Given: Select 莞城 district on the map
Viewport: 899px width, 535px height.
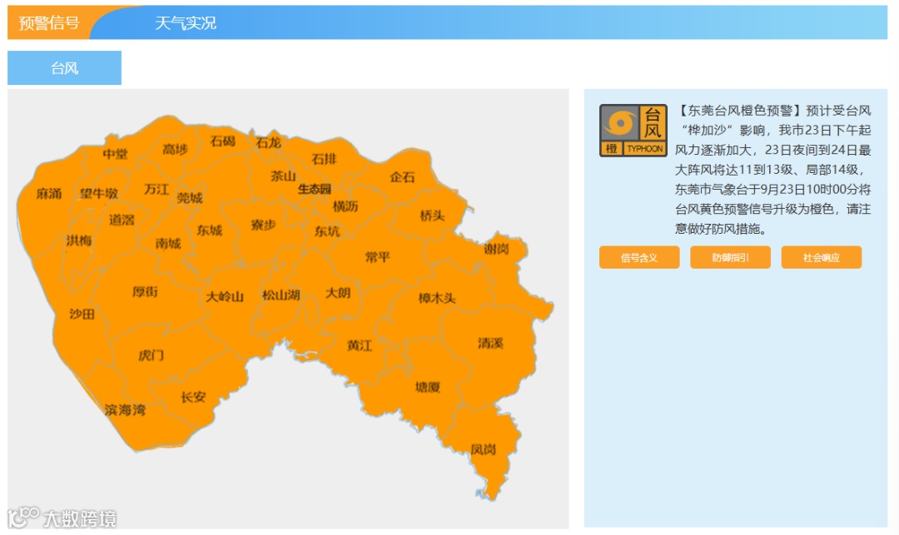Looking at the screenshot, I should click(x=190, y=198).
